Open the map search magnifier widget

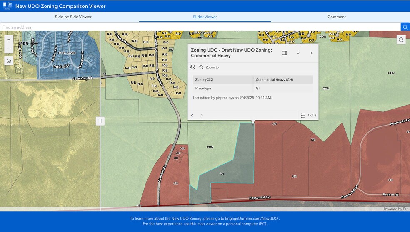pyautogui.click(x=401, y=40)
